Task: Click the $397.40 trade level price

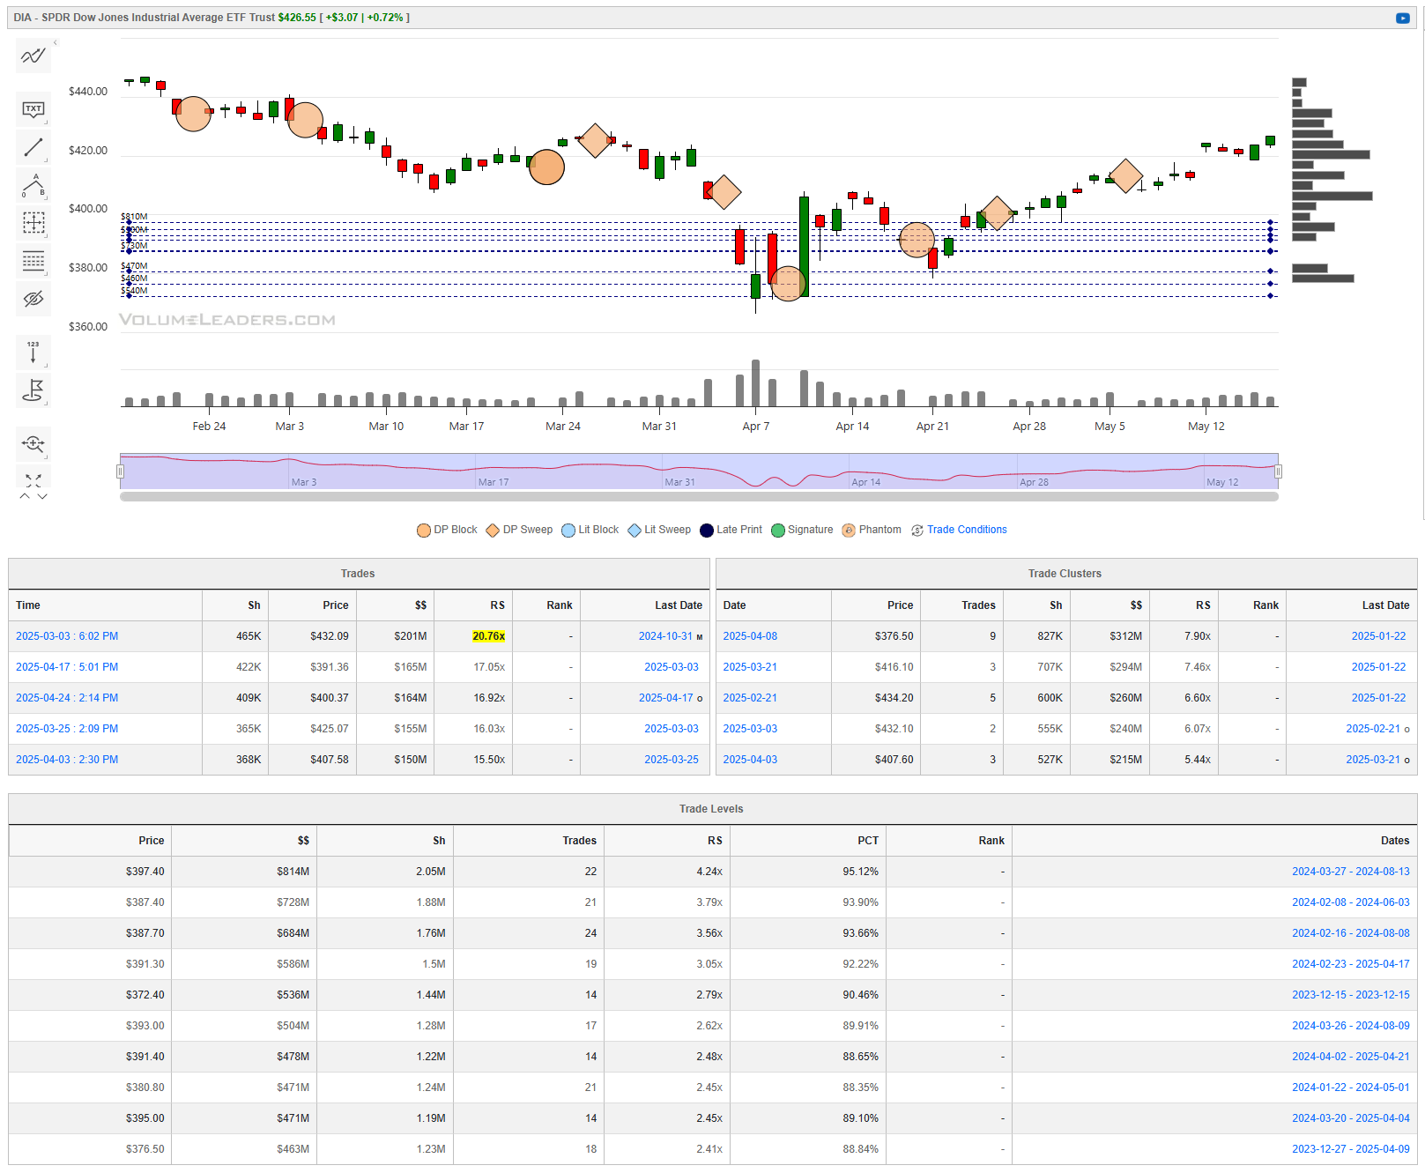Action: click(x=145, y=872)
